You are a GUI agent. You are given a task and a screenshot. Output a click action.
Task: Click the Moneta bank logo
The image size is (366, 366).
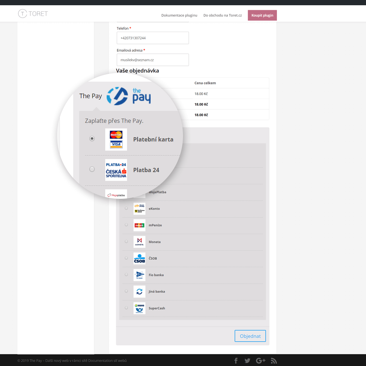click(x=139, y=242)
